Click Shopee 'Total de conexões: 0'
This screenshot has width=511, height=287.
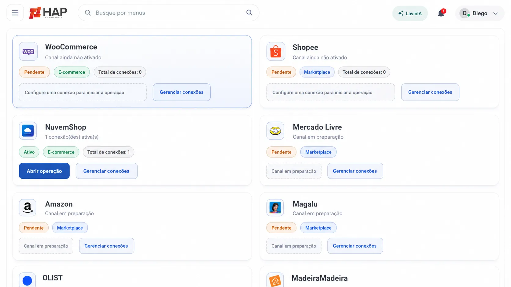[x=364, y=72]
